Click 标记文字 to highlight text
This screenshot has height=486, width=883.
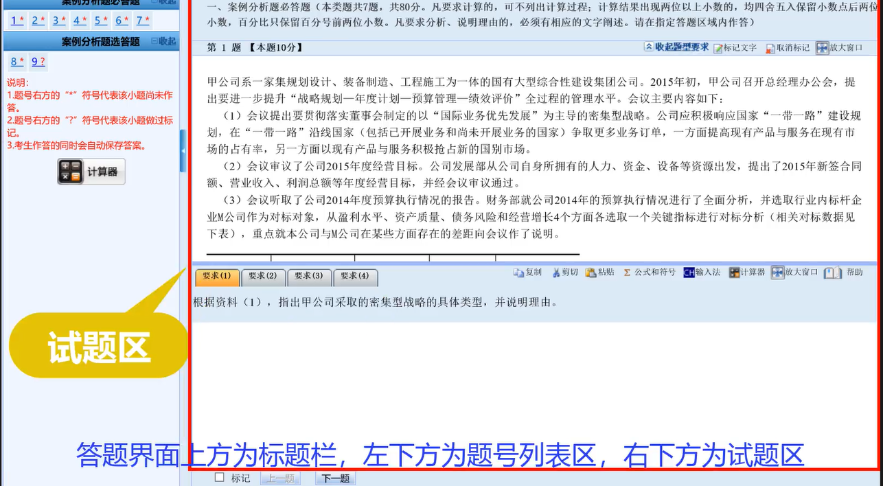point(735,48)
